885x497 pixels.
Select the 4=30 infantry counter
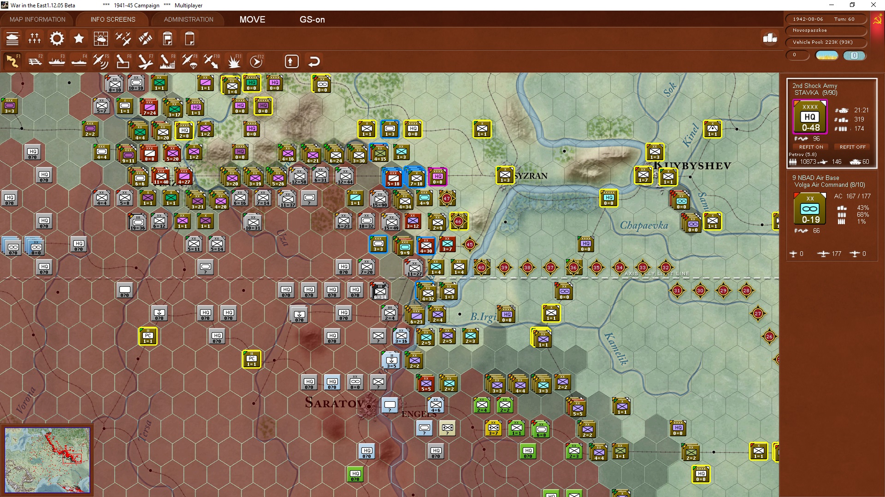tap(426, 246)
